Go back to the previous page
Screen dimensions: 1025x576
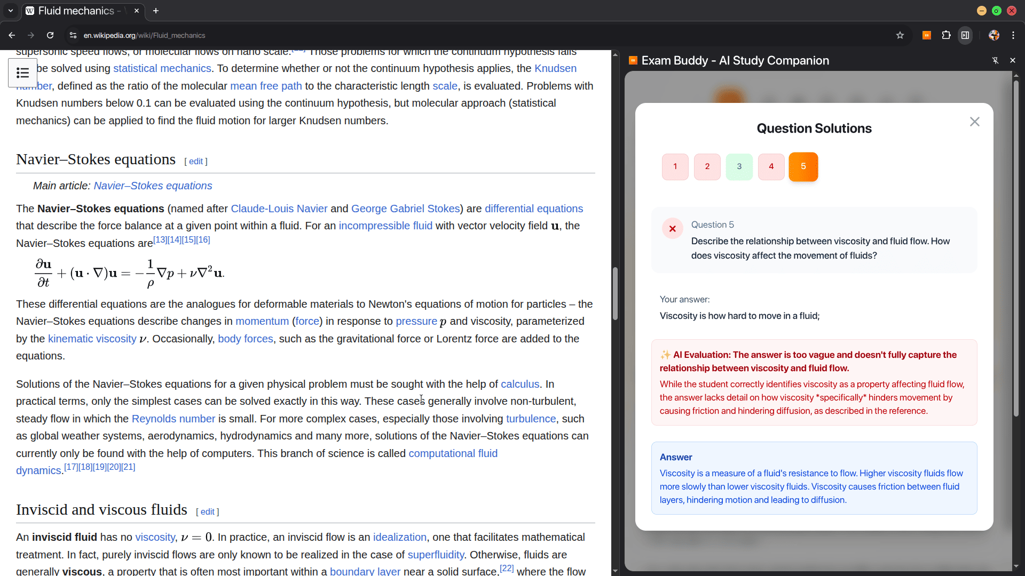pyautogui.click(x=12, y=35)
